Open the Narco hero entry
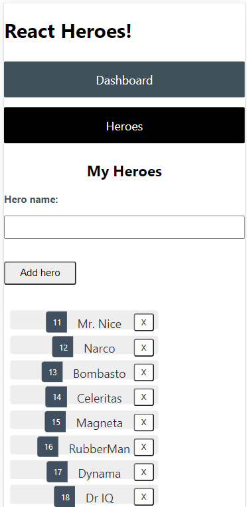 point(84,345)
